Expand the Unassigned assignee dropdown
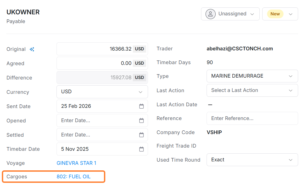 coord(252,14)
